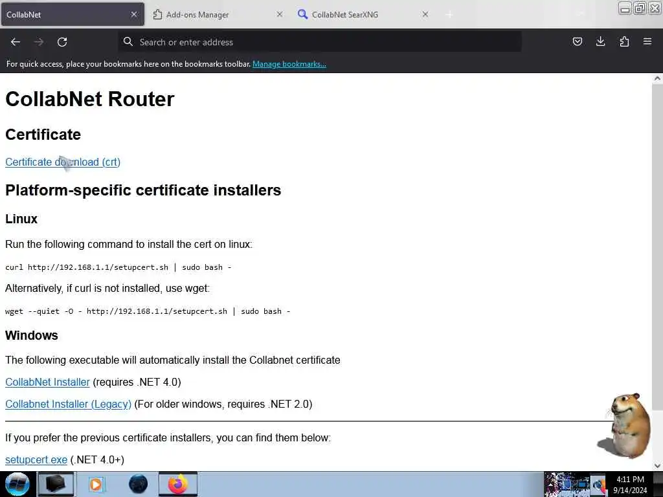Close the Add-ons Manager tab
Viewport: 663px width, 497px height.
coord(280,14)
